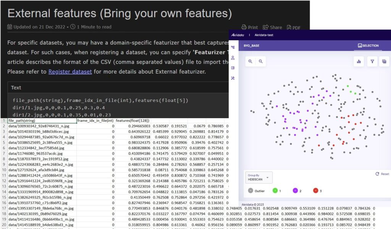Change HDBSCAN using the dropdown caret
The height and width of the screenshot is (229, 391).
click(x=267, y=178)
